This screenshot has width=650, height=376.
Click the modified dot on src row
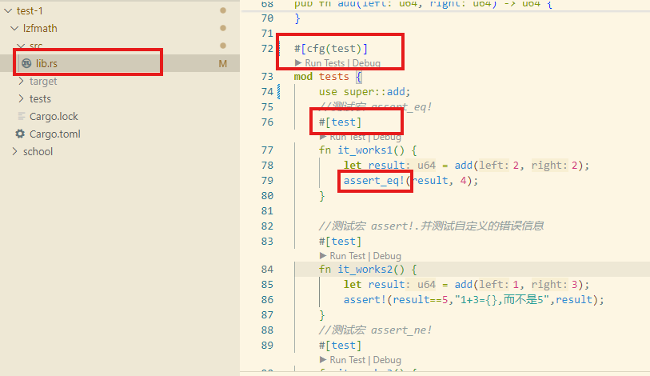pyautogui.click(x=223, y=46)
